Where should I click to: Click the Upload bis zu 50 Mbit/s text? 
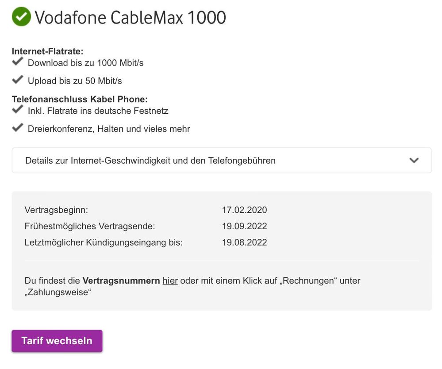(75, 81)
